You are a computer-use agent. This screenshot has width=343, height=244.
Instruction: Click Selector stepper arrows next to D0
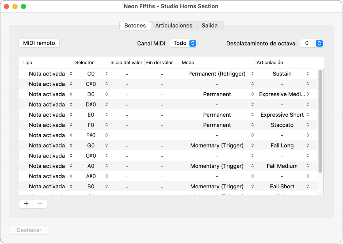tap(106, 94)
